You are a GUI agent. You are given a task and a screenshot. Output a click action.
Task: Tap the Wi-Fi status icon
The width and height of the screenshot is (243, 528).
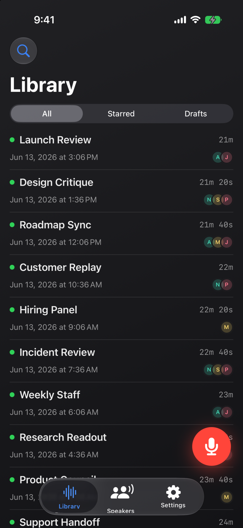195,20
